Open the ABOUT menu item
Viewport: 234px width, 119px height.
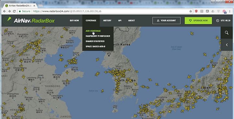pyautogui.click(x=132, y=20)
